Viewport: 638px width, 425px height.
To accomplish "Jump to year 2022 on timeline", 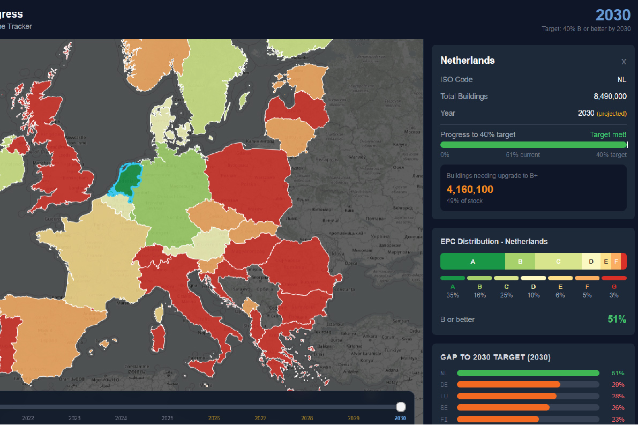I will tap(28, 418).
